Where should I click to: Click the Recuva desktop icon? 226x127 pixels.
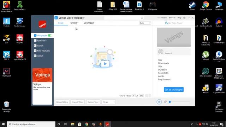(x=206, y=89)
